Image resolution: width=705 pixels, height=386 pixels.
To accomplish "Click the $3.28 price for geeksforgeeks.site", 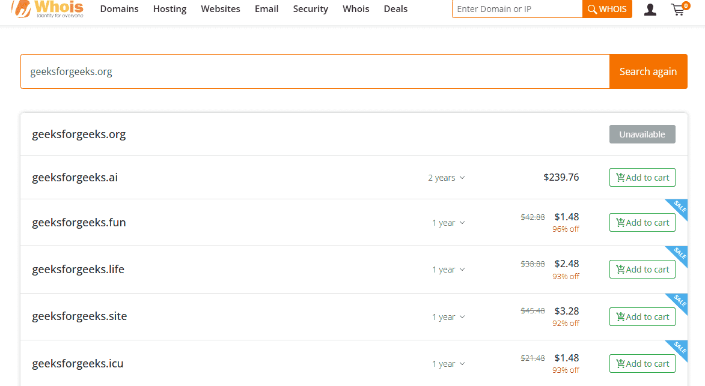I will click(567, 311).
